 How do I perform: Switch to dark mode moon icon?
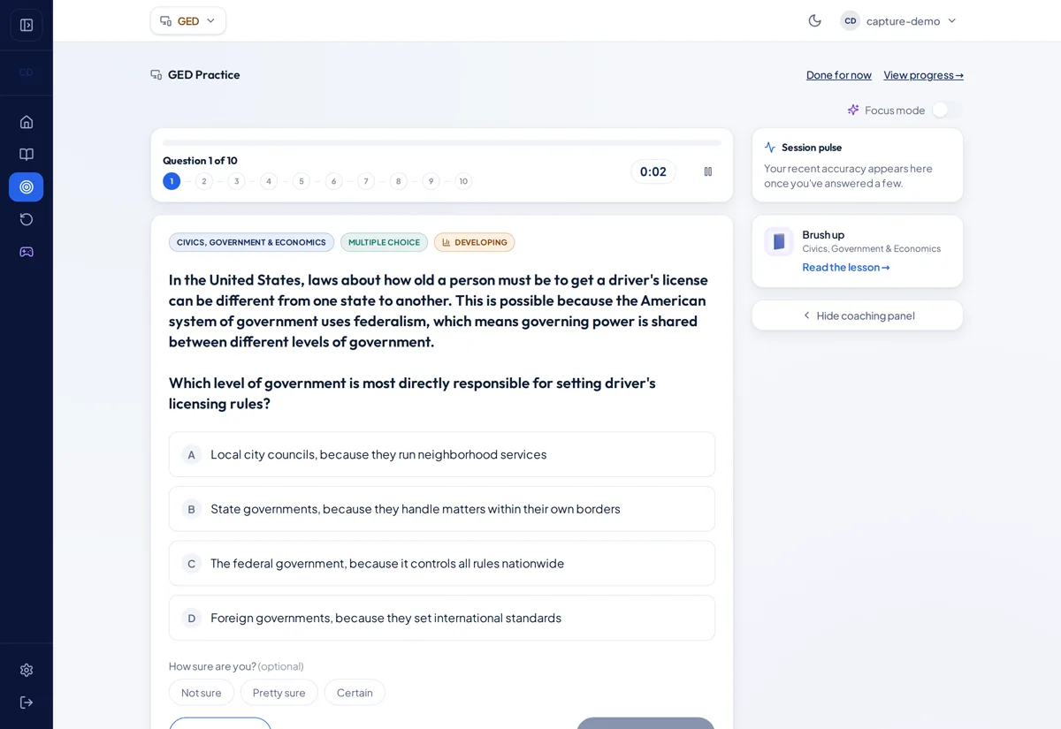click(815, 20)
